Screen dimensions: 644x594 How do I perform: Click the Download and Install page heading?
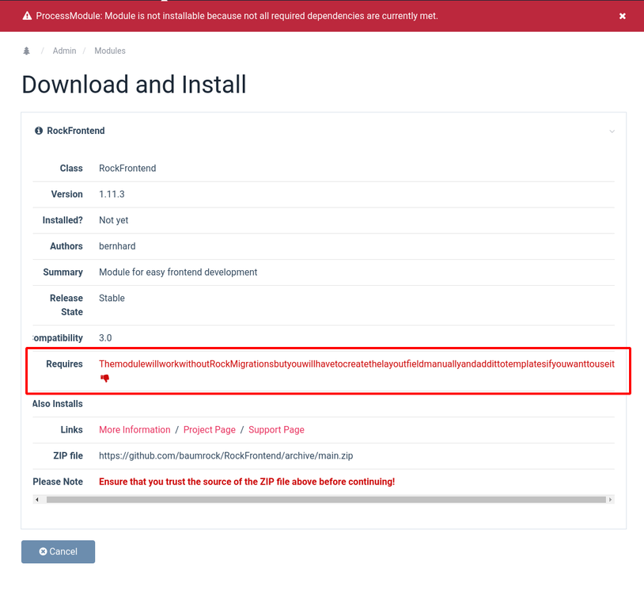134,84
